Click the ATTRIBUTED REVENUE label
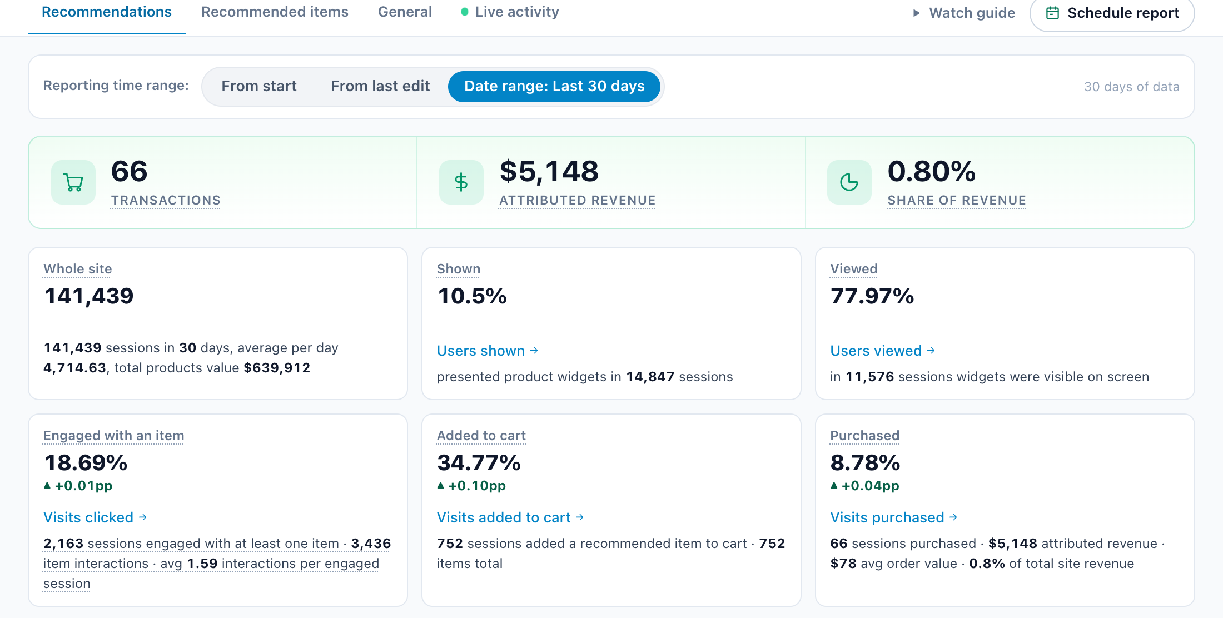The width and height of the screenshot is (1223, 618). coord(578,200)
